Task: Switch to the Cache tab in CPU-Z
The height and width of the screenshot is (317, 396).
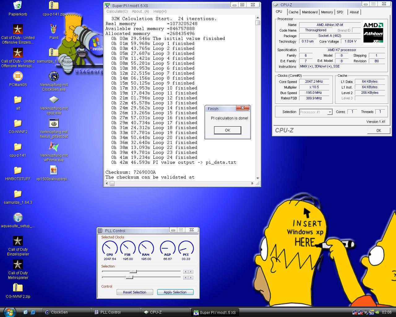Action: click(x=293, y=12)
